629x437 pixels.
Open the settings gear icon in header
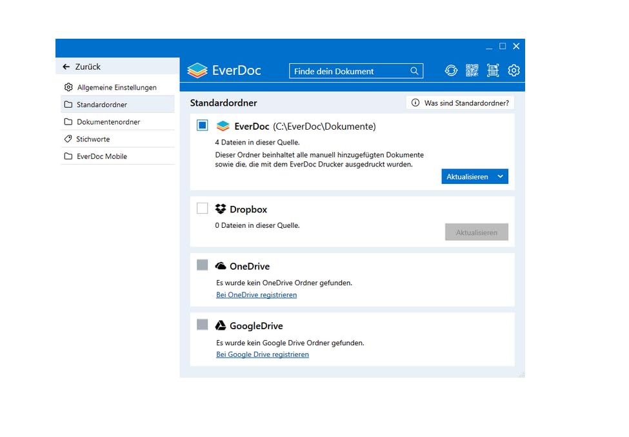514,70
